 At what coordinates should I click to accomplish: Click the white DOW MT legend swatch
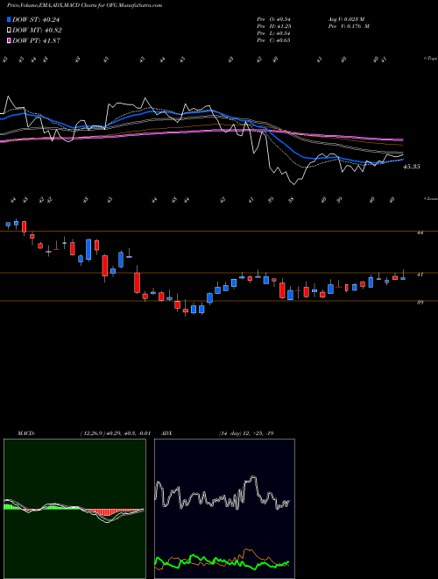click(10, 31)
